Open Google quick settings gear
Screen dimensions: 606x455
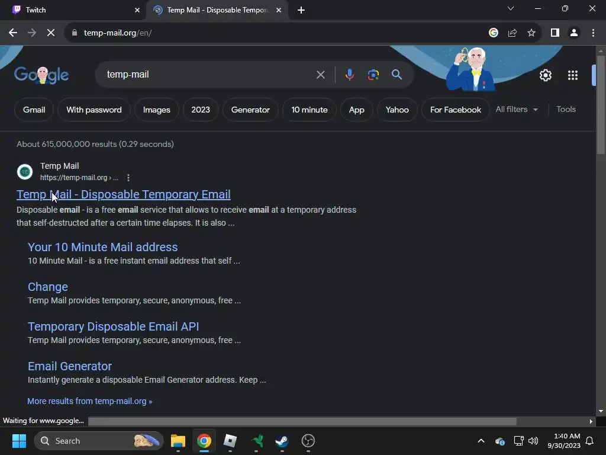coord(545,75)
